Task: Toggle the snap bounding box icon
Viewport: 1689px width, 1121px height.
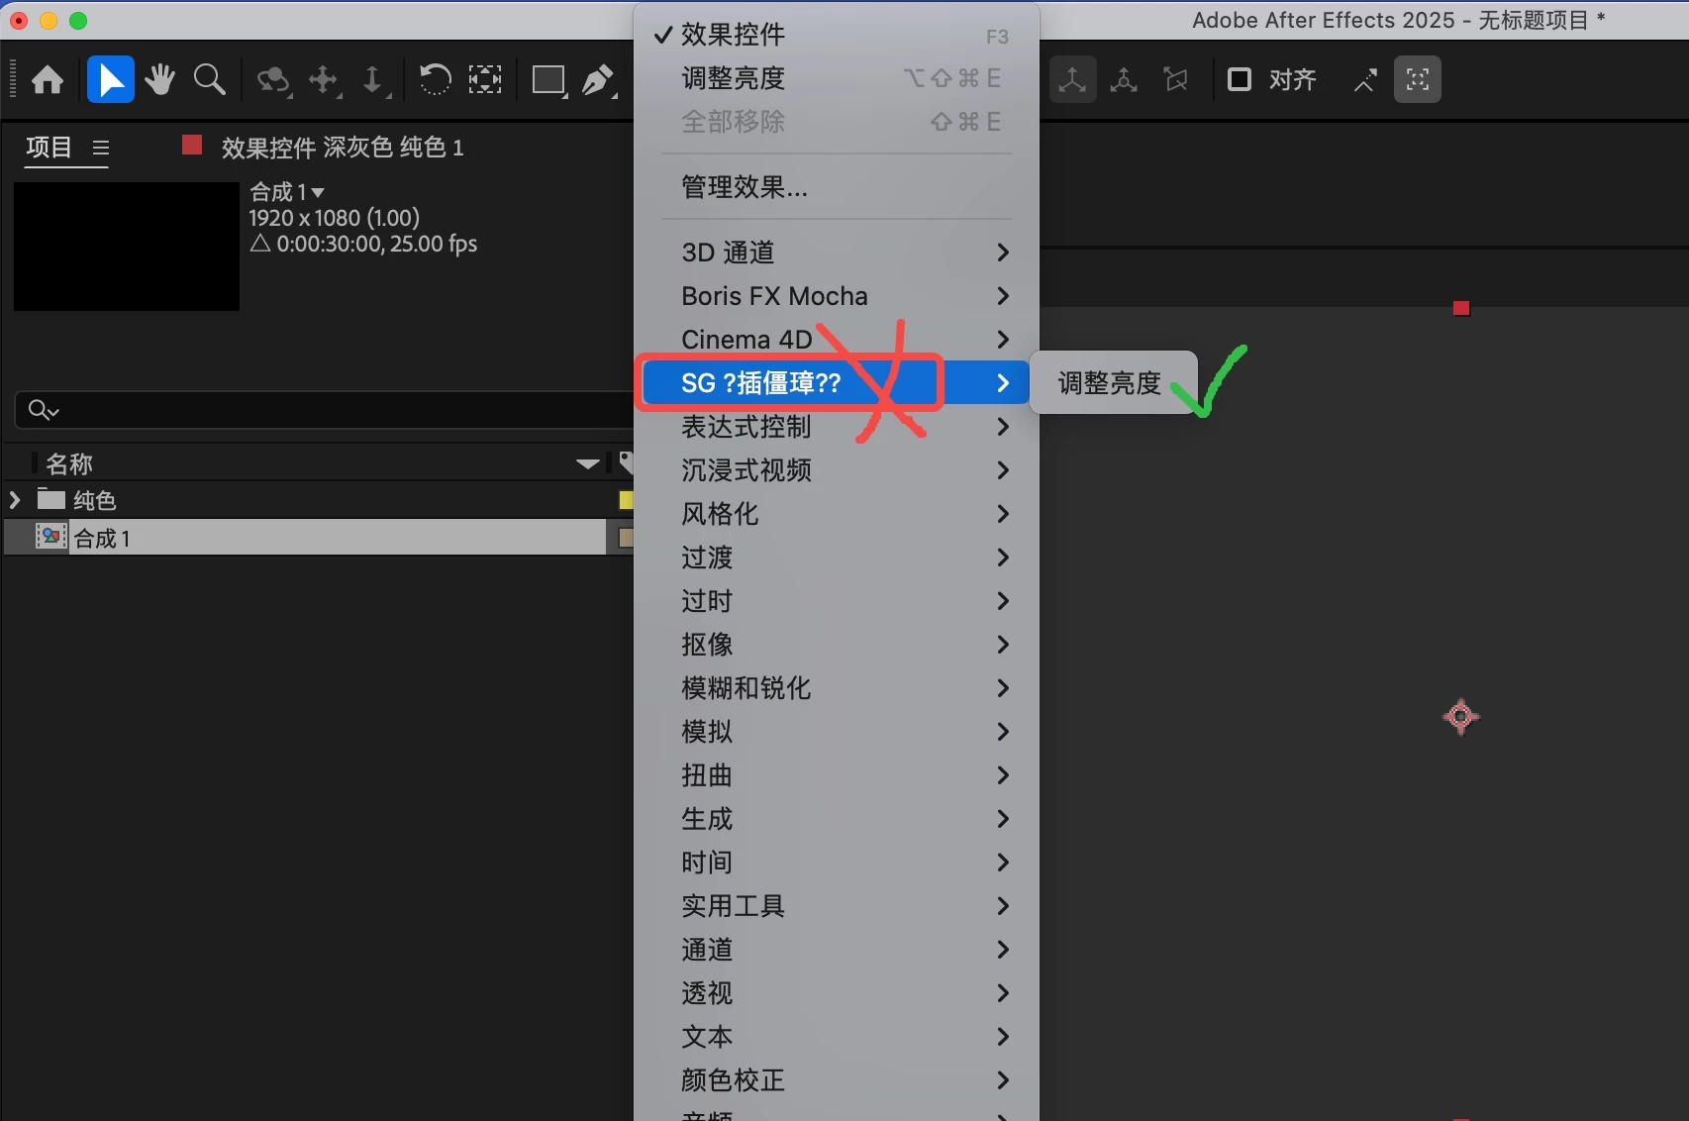Action: coord(1418,79)
